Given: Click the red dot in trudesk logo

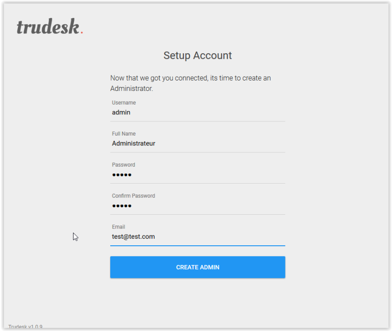Looking at the screenshot, I should (82, 32).
